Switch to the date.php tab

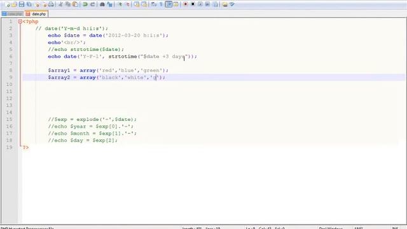tap(36, 14)
